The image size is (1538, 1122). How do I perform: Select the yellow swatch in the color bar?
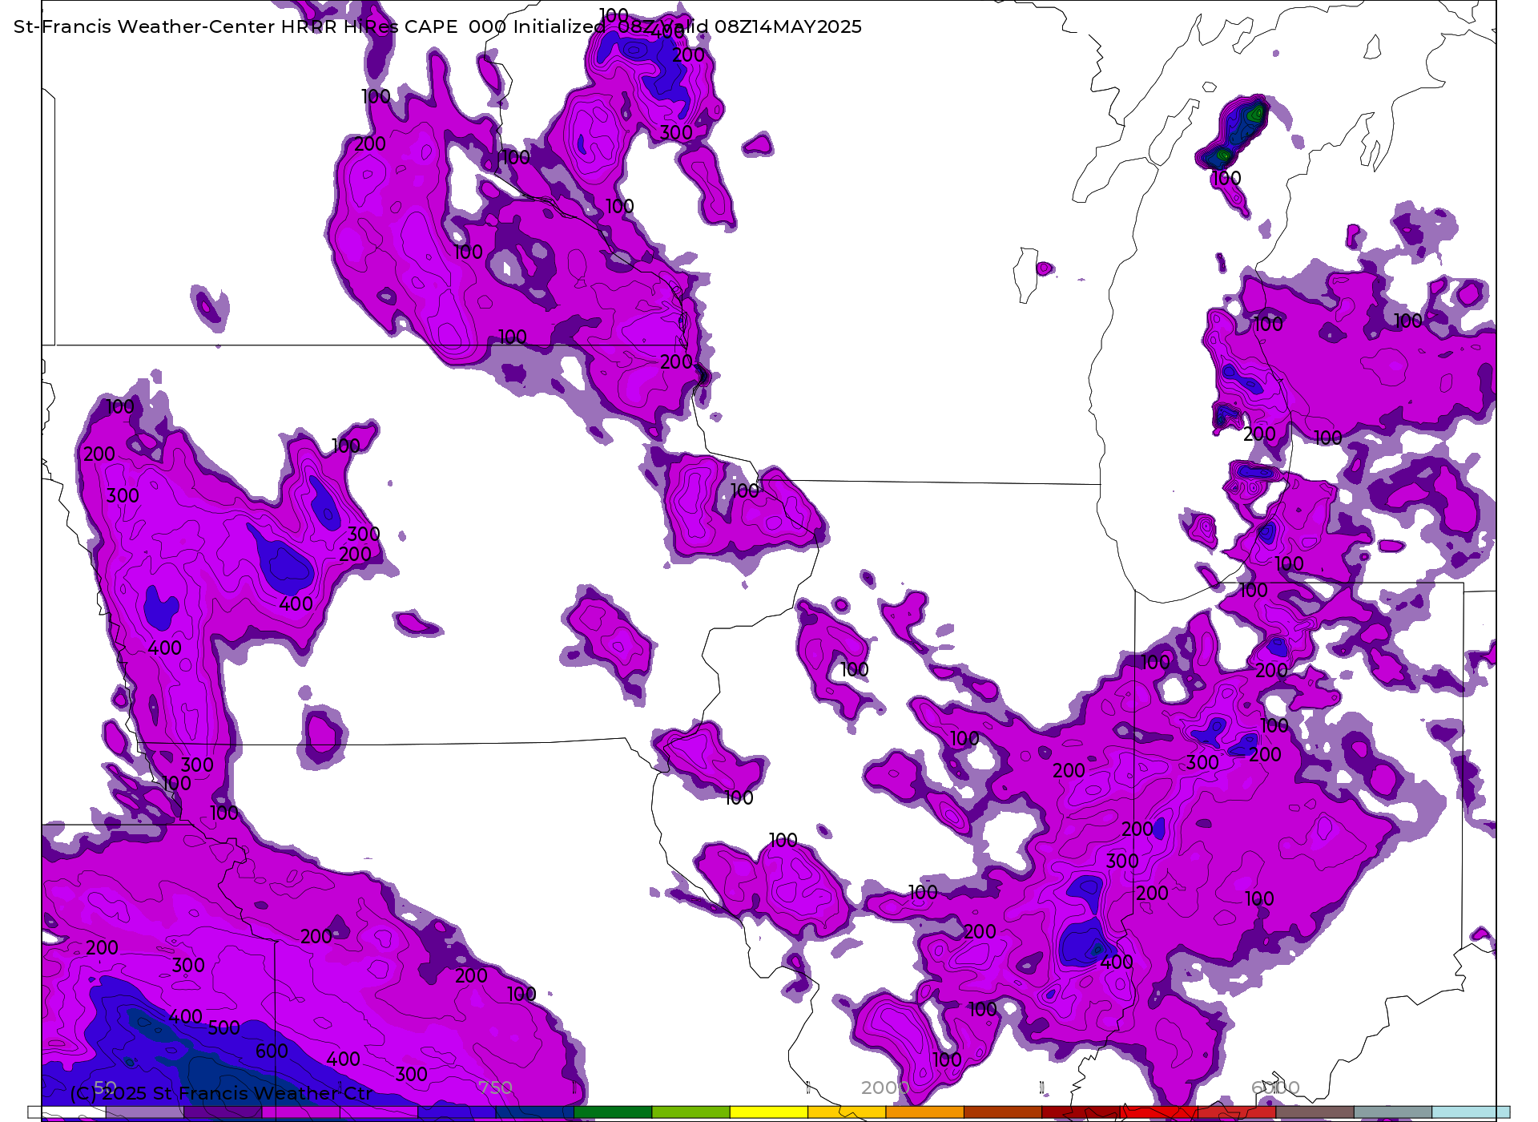tap(769, 1112)
